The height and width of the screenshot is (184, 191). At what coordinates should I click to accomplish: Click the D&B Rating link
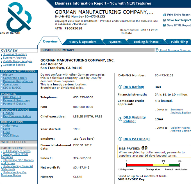[x=134, y=87]
